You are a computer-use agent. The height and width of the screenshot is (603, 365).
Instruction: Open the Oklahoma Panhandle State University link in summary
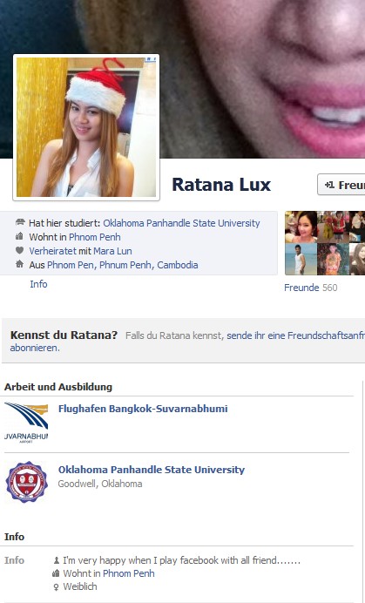tap(181, 223)
